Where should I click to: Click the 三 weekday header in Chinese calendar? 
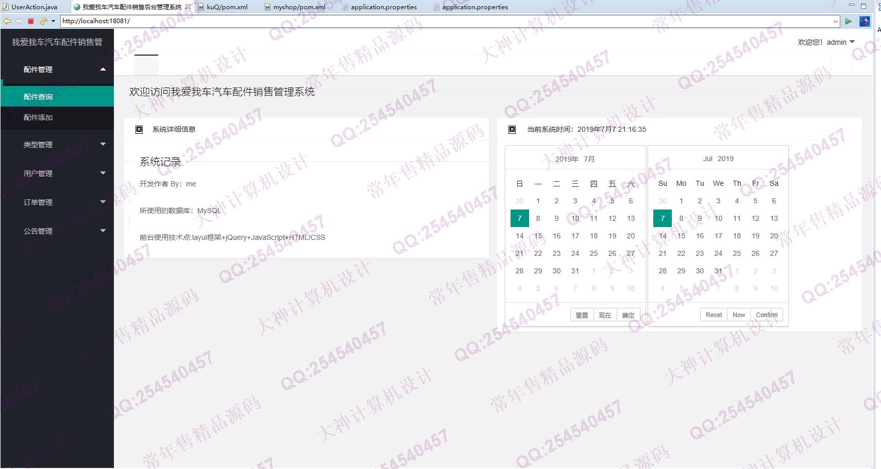coord(575,183)
